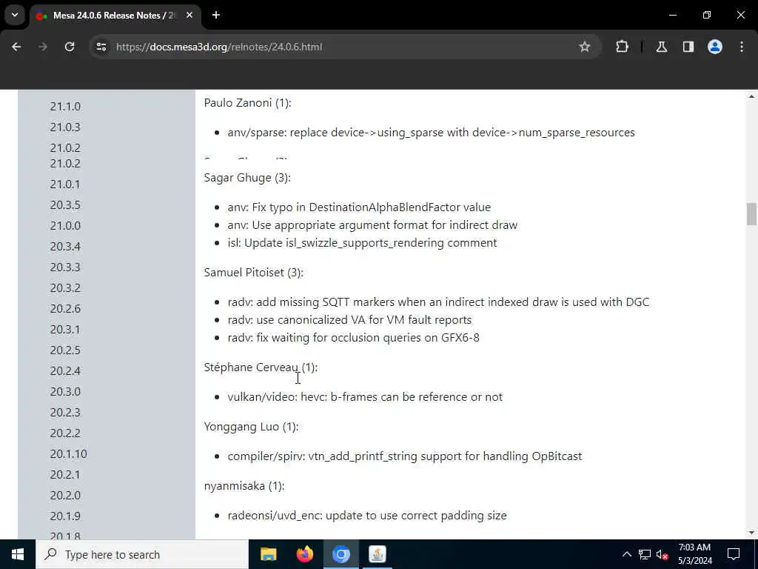Open release notes 20.2.6 link

[x=65, y=309]
